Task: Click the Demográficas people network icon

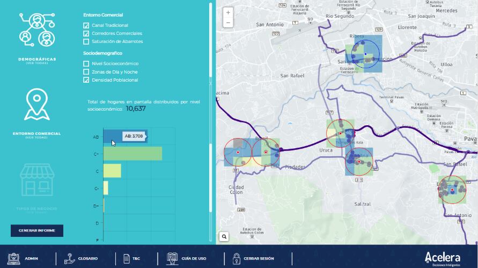Action: point(36,30)
